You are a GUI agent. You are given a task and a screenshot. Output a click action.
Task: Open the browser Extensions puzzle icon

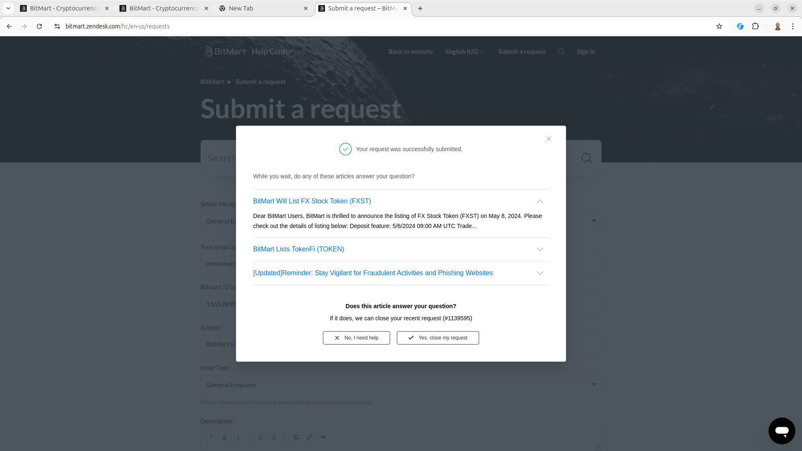pos(756,26)
